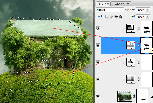The image size is (153, 103).
Task: Toggle mask link on Levels layer
Action: click(138, 45)
